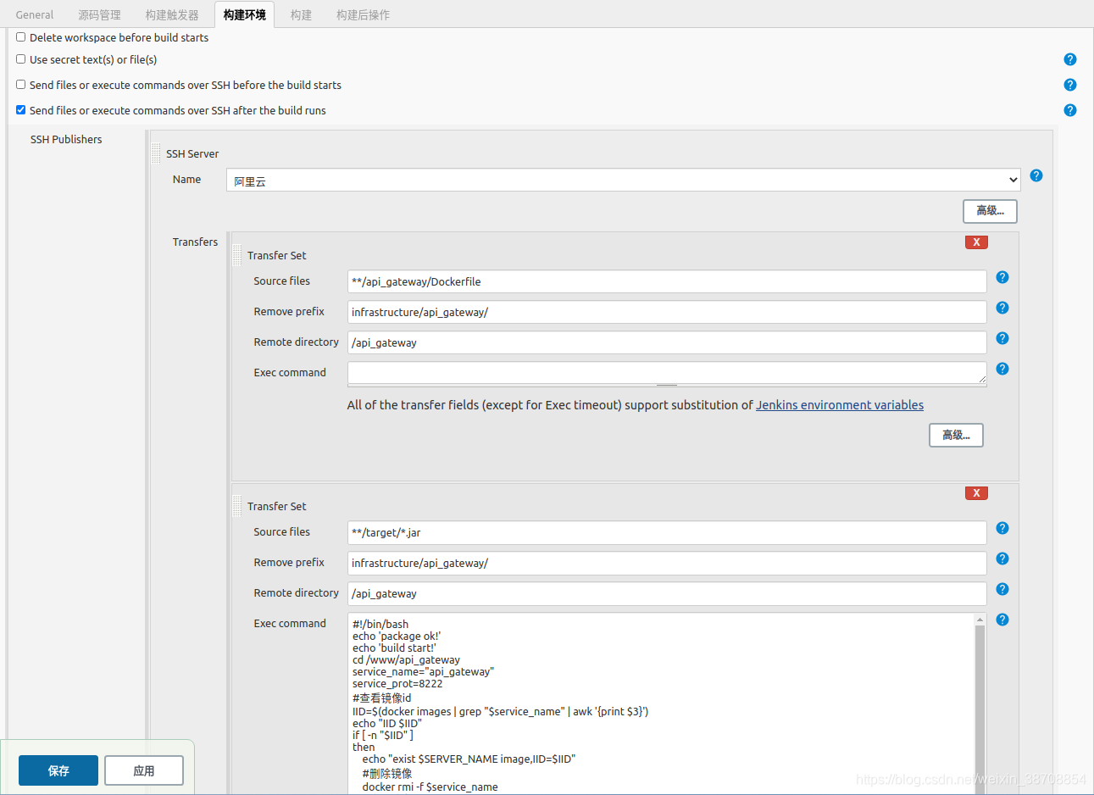1094x795 pixels.
Task: Click 高级 button under SSH Server name
Action: pyautogui.click(x=990, y=211)
